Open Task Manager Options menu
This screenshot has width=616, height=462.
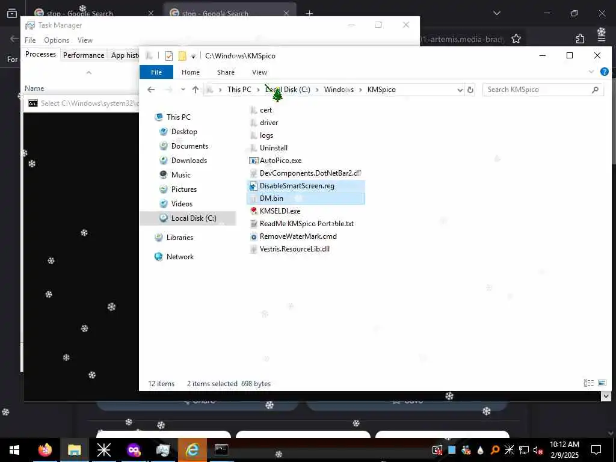coord(57,40)
